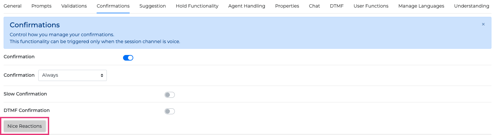The width and height of the screenshot is (503, 135).
Task: Go to the Validations tab
Action: 74,6
